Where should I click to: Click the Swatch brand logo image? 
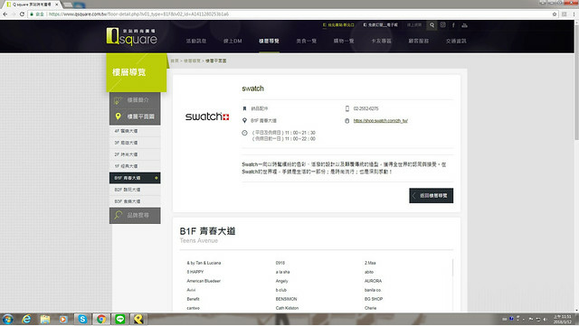click(207, 116)
